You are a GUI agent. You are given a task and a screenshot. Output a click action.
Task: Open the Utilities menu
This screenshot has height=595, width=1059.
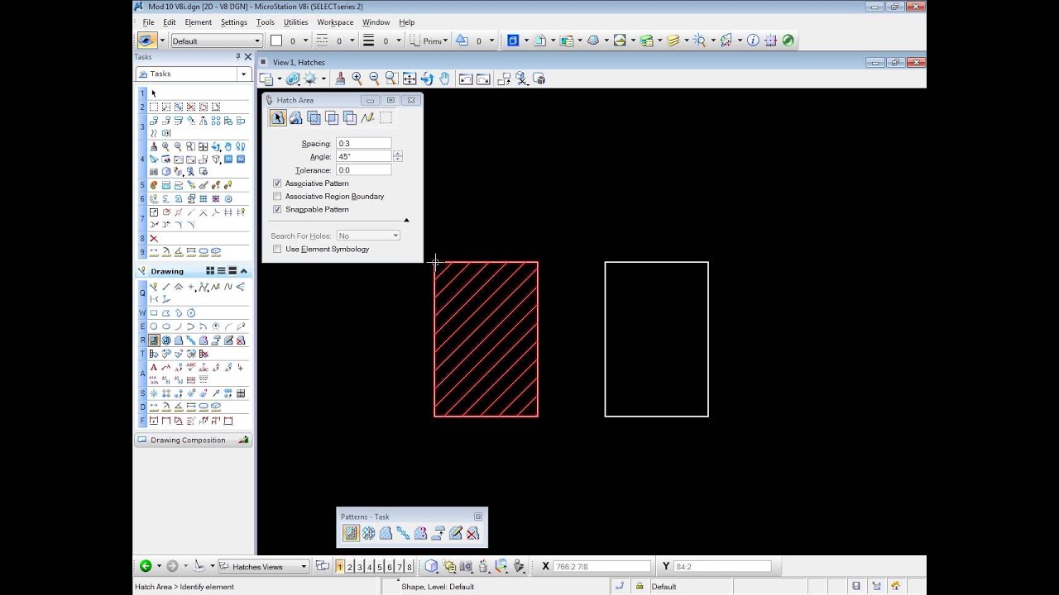(295, 22)
